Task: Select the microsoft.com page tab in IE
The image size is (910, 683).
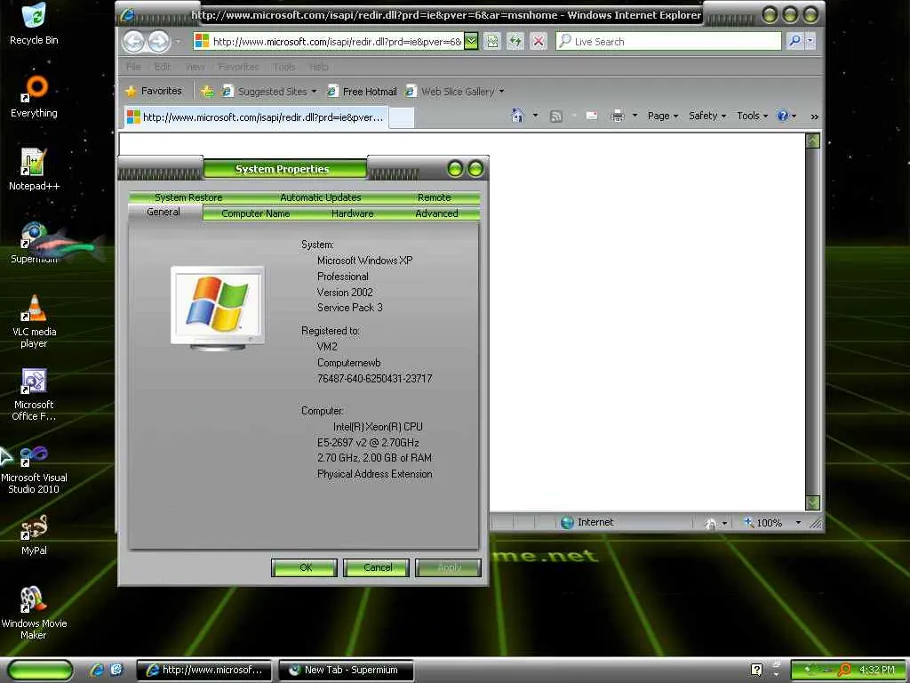Action: (255, 117)
